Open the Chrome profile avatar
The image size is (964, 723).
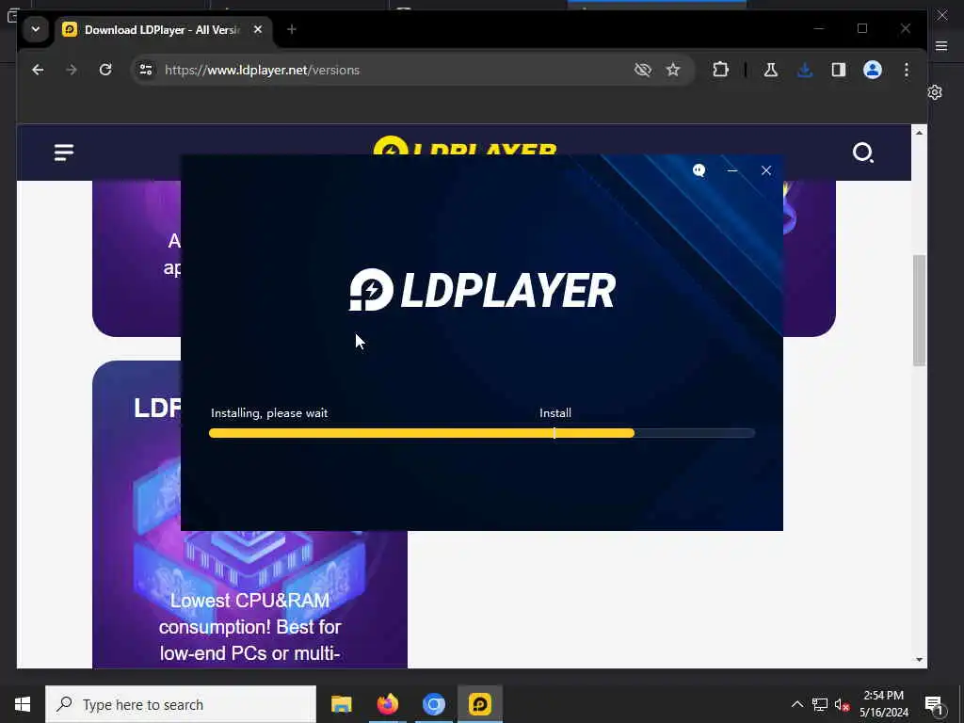(x=873, y=70)
